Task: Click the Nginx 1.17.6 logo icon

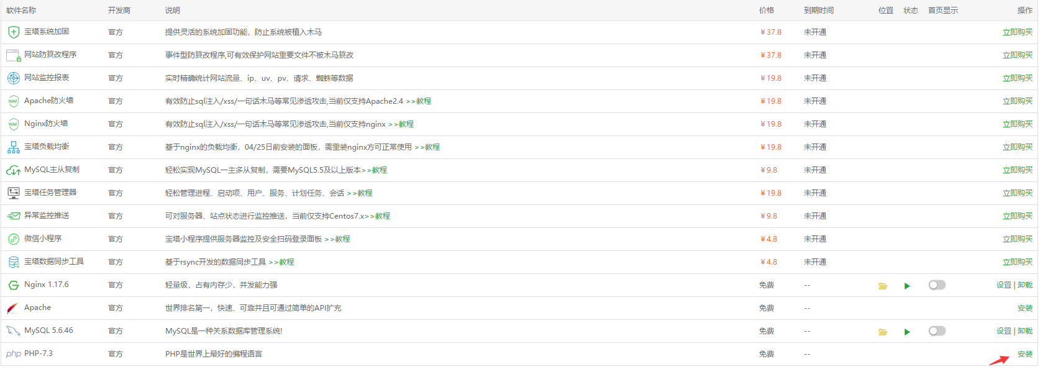Action: point(13,285)
